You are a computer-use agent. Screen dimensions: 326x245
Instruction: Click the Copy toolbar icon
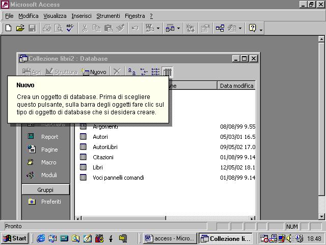pos(96,28)
